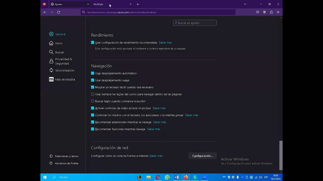Viewport: 323px width, 181px height.
Task: Click the General gear icon
Action: coord(51,34)
